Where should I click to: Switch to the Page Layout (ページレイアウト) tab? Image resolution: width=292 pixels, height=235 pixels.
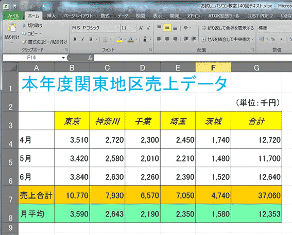(78, 16)
